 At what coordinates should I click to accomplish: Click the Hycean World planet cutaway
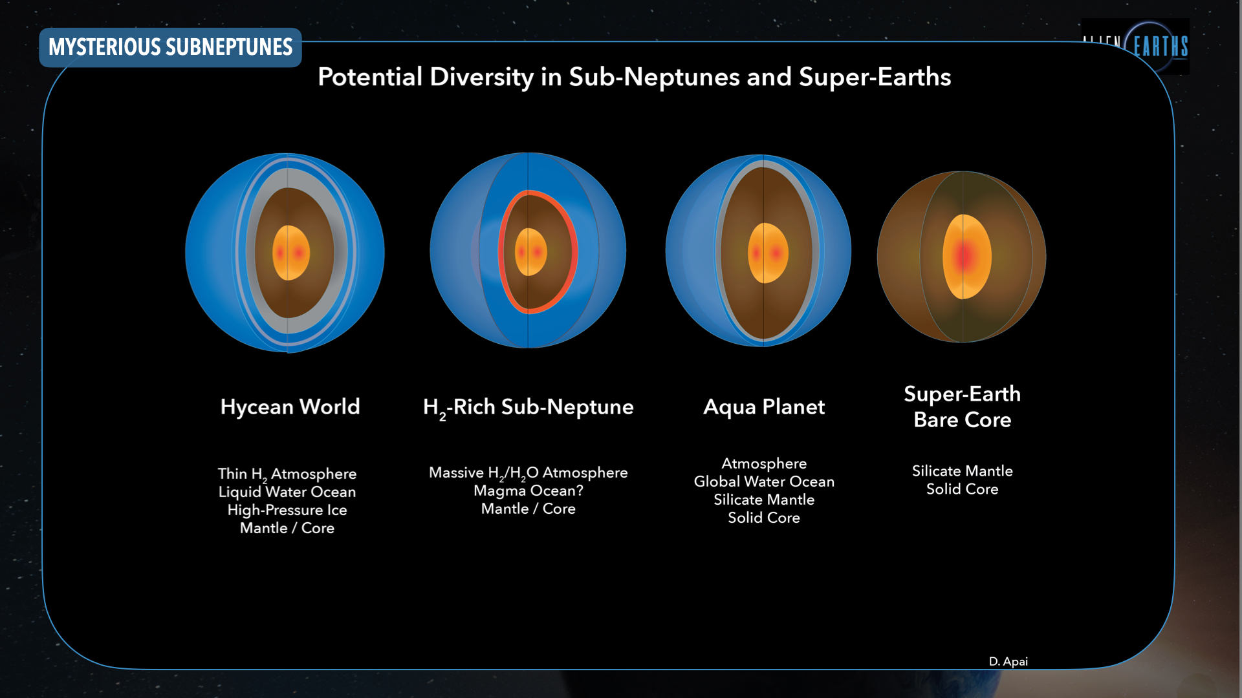(x=285, y=253)
